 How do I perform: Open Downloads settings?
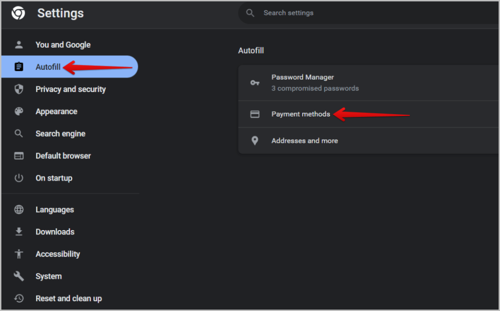pos(55,232)
